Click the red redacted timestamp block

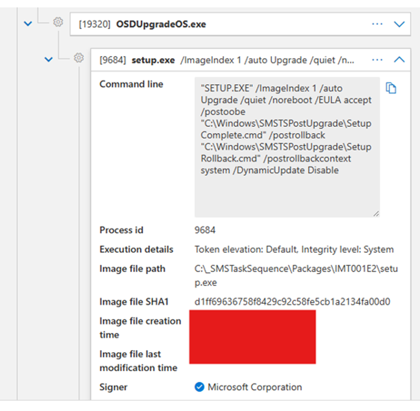click(x=252, y=336)
